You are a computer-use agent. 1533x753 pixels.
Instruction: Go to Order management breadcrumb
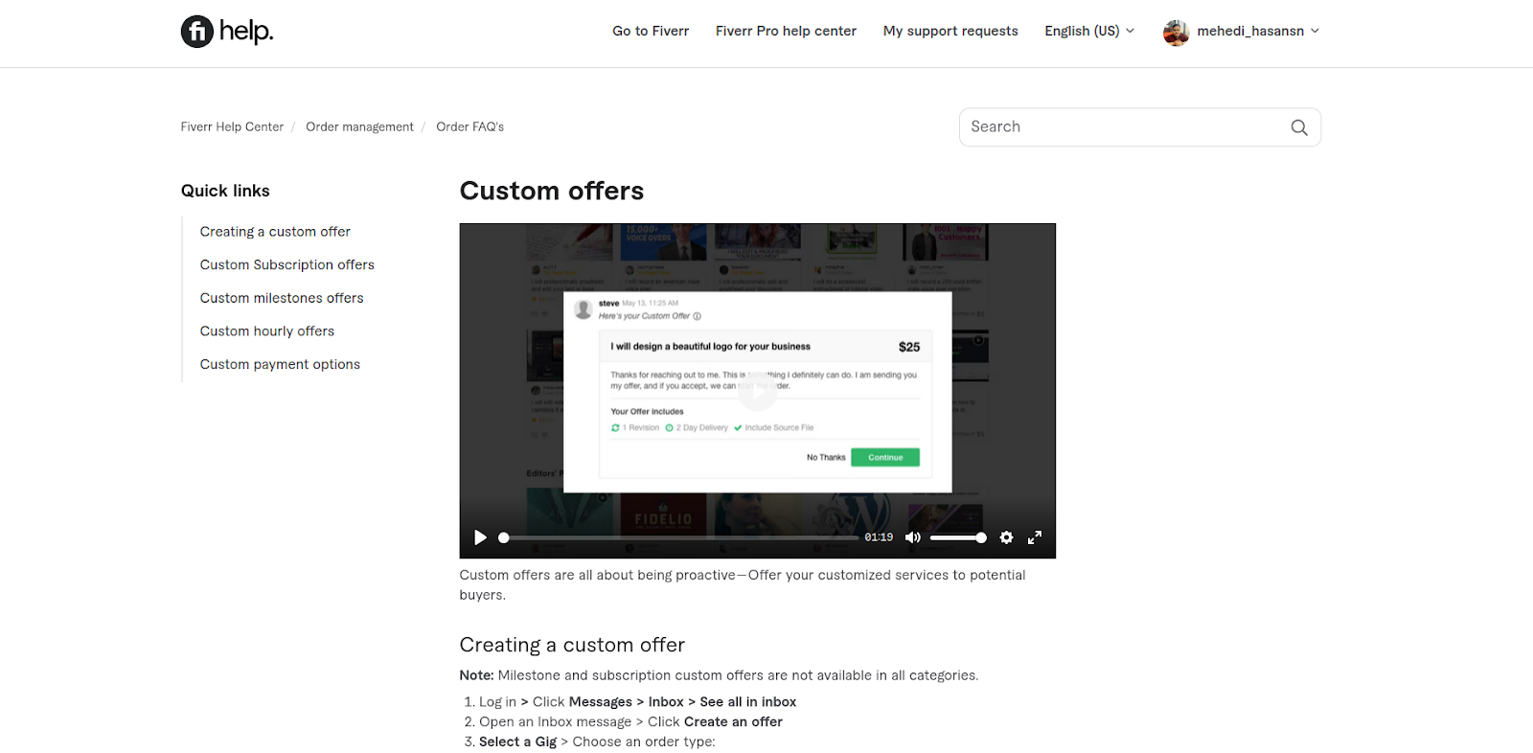pyautogui.click(x=359, y=126)
